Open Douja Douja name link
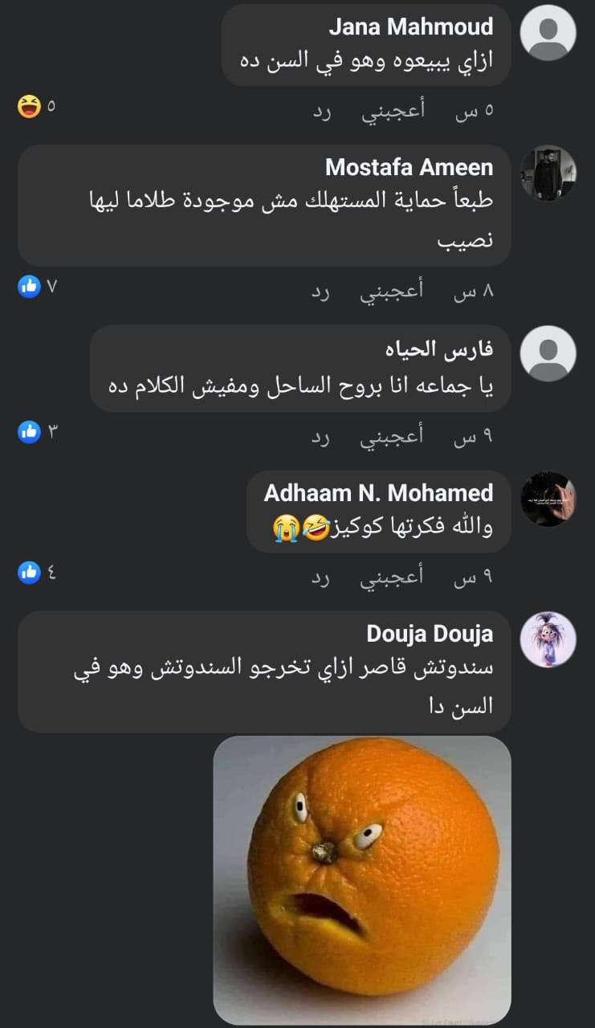The height and width of the screenshot is (1028, 595). [430, 634]
